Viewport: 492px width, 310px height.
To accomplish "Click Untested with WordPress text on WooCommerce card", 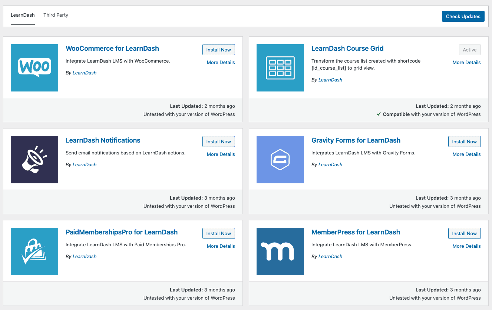I will click(189, 114).
